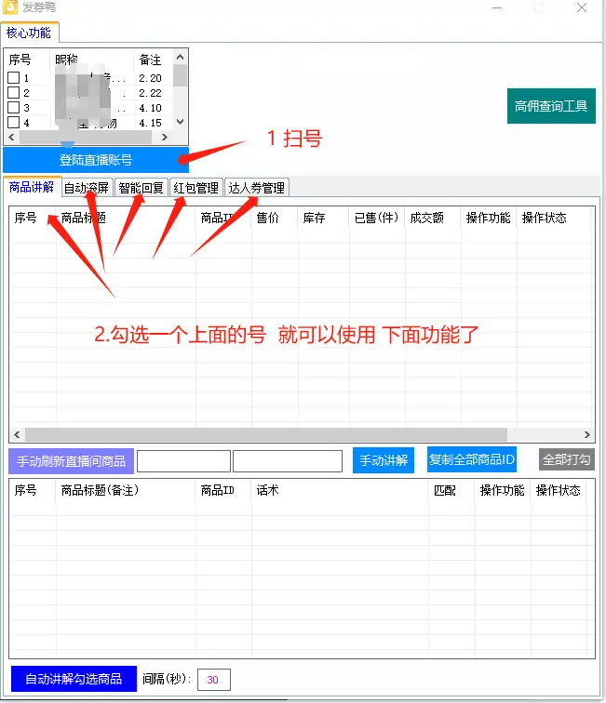Click 复制全部商品ID button
Viewport: 606px width, 703px height.
pos(472,459)
